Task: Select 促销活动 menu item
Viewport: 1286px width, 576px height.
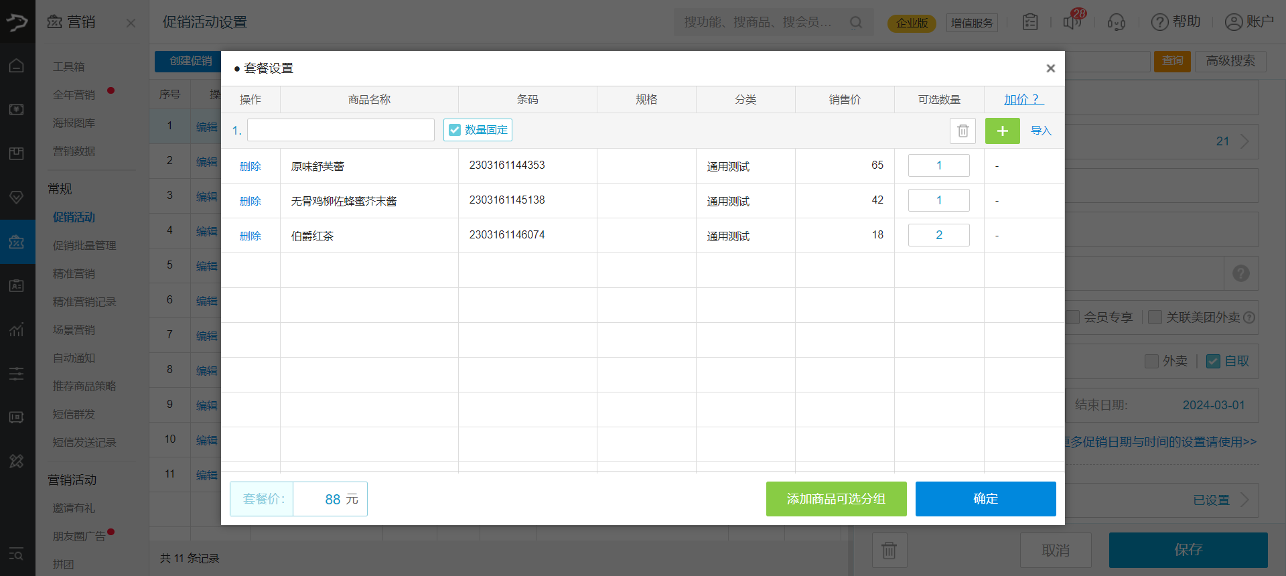Action: click(74, 217)
